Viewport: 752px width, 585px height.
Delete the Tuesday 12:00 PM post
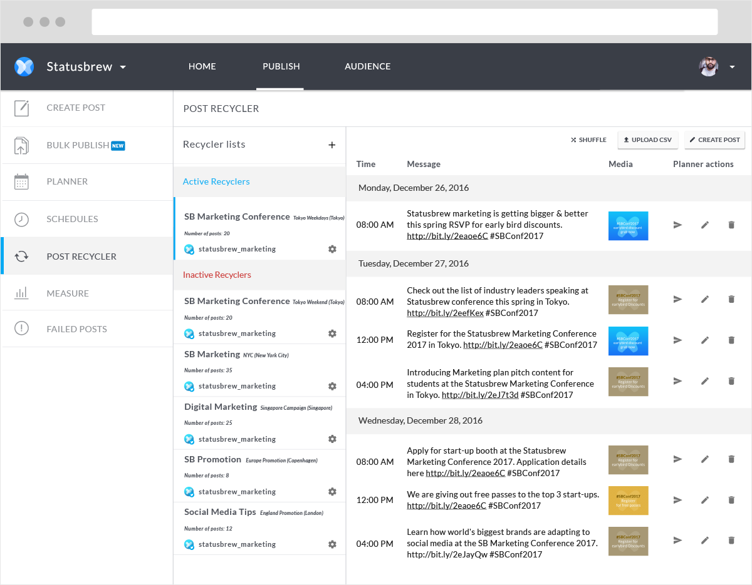pos(731,340)
